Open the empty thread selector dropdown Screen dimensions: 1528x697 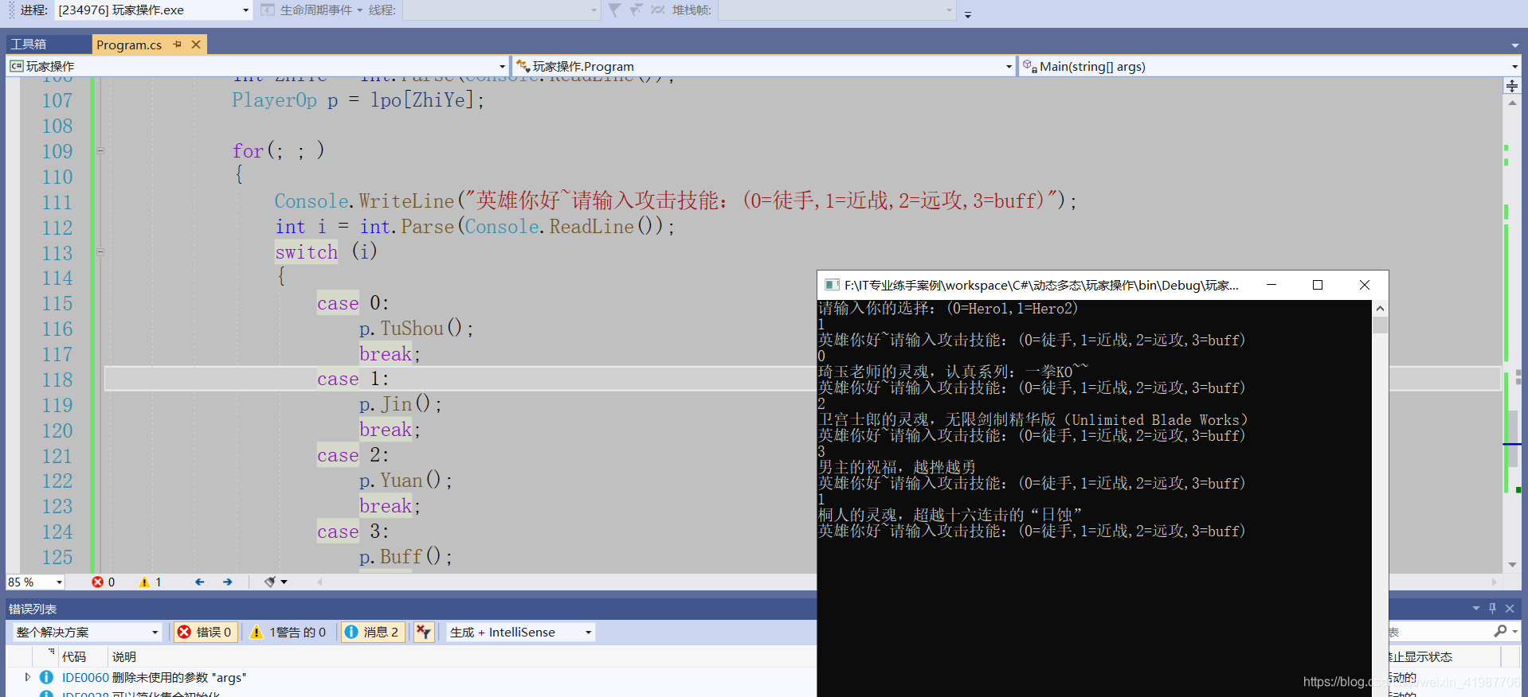(501, 10)
